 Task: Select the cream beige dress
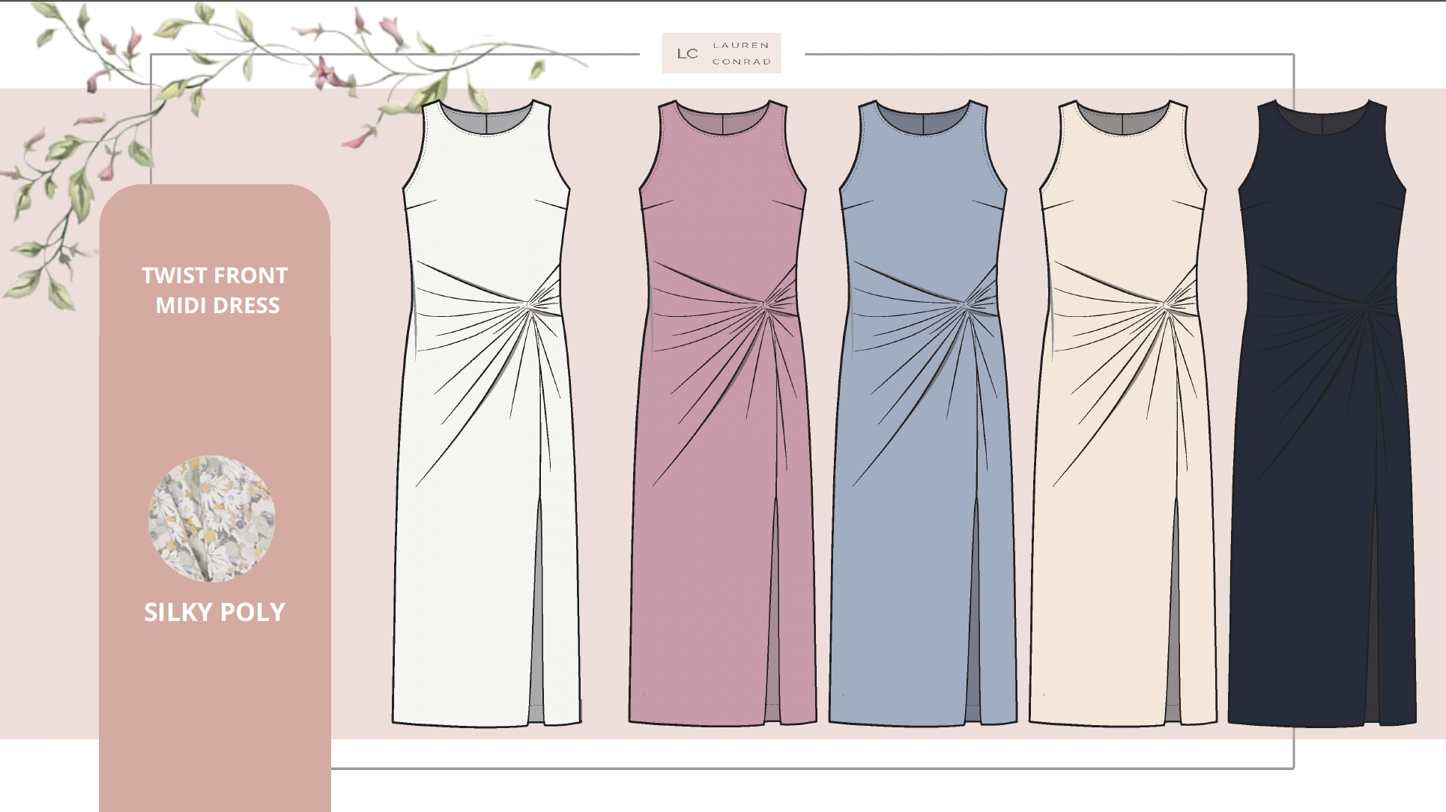click(x=1122, y=412)
